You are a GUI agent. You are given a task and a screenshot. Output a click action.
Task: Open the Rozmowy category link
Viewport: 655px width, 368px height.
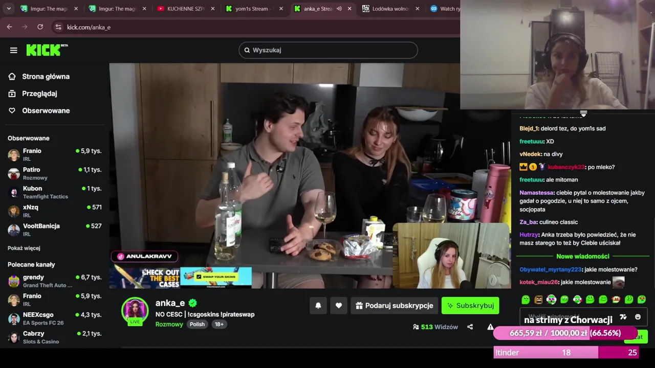pos(169,324)
